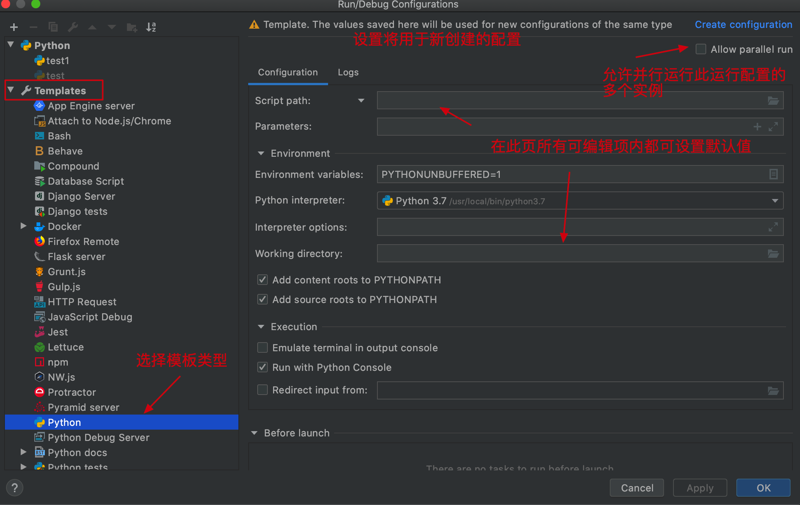Screen dimensions: 800x505
Task: Select the JavaScript Debug template
Action: point(83,317)
